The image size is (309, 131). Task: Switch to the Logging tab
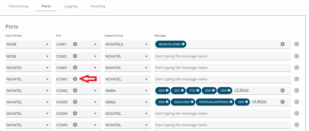pyautogui.click(x=71, y=6)
